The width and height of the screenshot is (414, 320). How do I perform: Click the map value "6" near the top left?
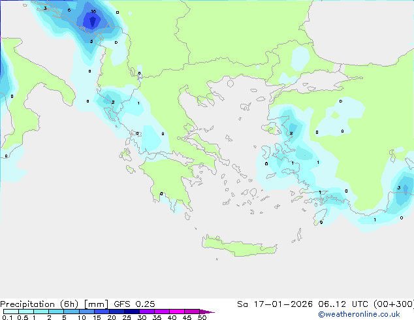point(69,10)
